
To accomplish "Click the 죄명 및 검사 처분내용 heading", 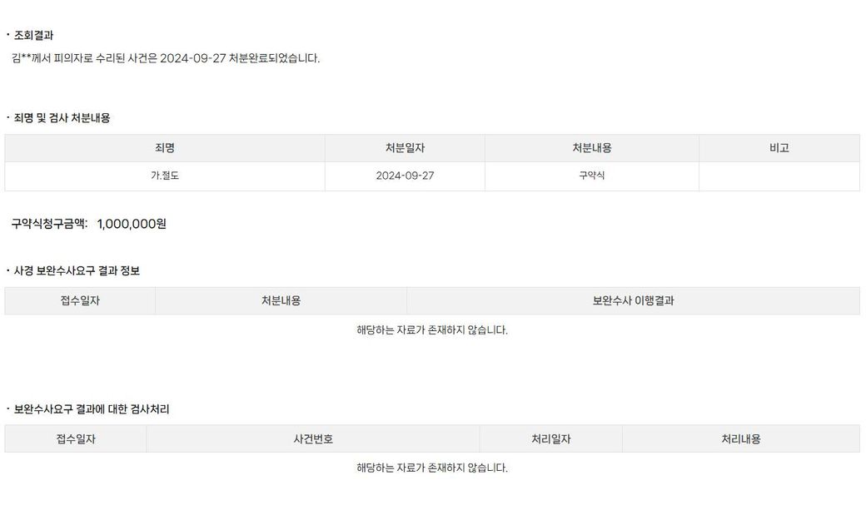I will (x=62, y=118).
